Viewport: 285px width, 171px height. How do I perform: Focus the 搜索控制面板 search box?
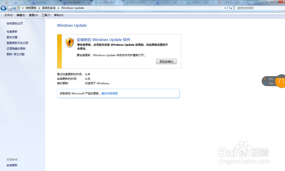260,8
